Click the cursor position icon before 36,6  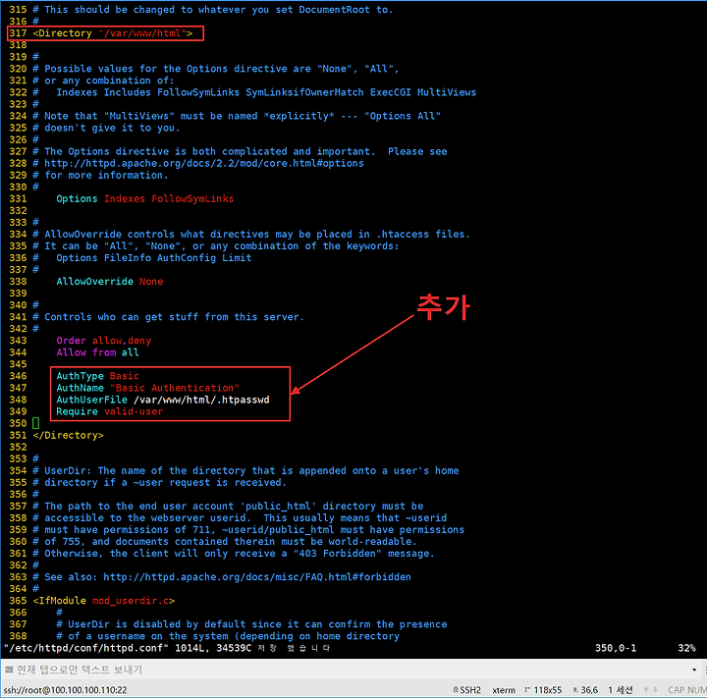575,690
